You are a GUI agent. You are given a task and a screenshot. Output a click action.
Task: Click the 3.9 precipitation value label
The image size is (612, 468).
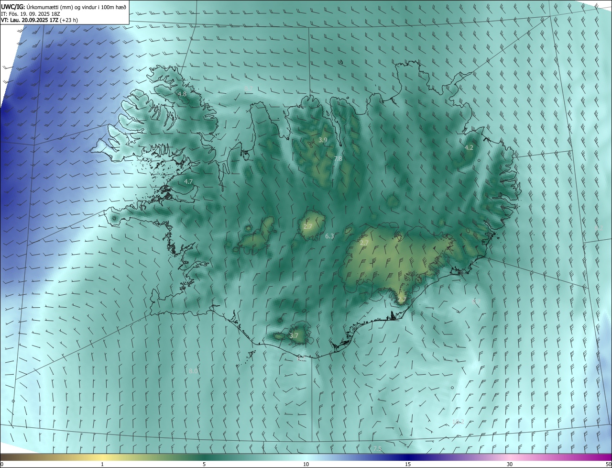pyautogui.click(x=323, y=140)
